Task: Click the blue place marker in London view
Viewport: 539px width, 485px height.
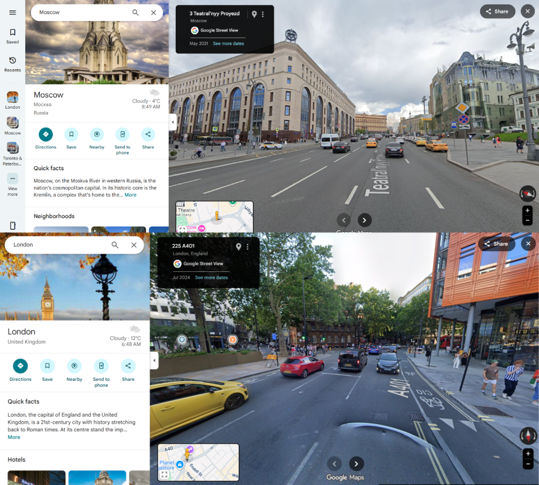Action: [182, 339]
